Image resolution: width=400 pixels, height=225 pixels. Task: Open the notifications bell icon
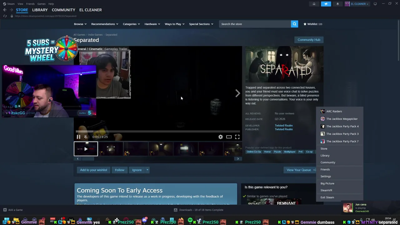tap(337, 4)
